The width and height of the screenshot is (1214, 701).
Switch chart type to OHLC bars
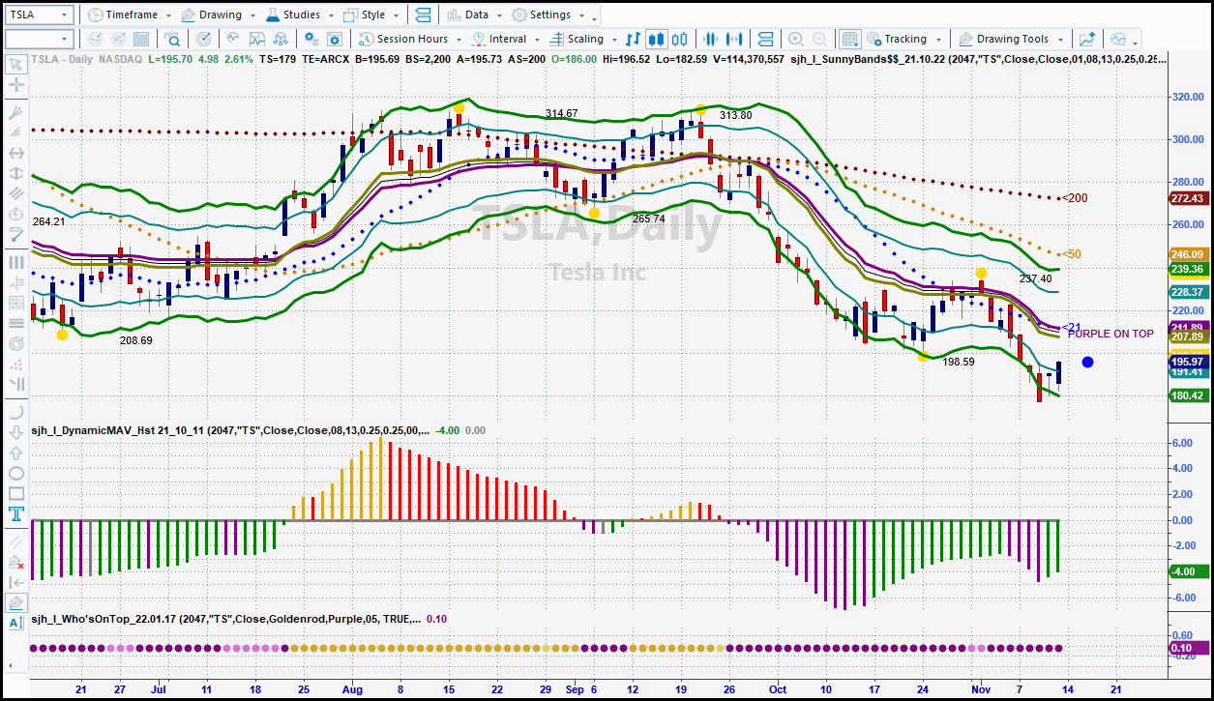pos(634,40)
